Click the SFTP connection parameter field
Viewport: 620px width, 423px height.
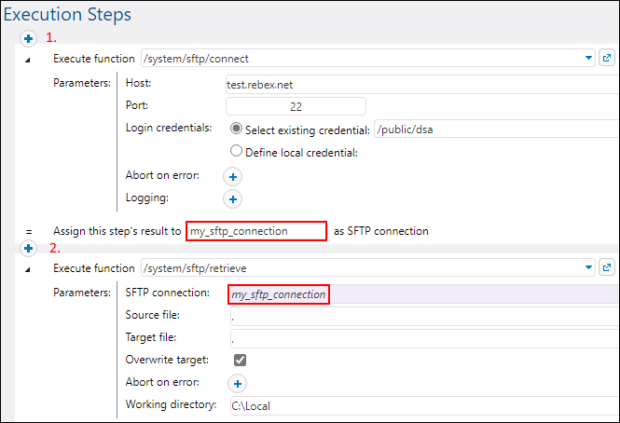(x=420, y=294)
